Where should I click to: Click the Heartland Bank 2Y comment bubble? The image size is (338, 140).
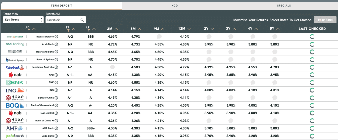click(x=209, y=52)
